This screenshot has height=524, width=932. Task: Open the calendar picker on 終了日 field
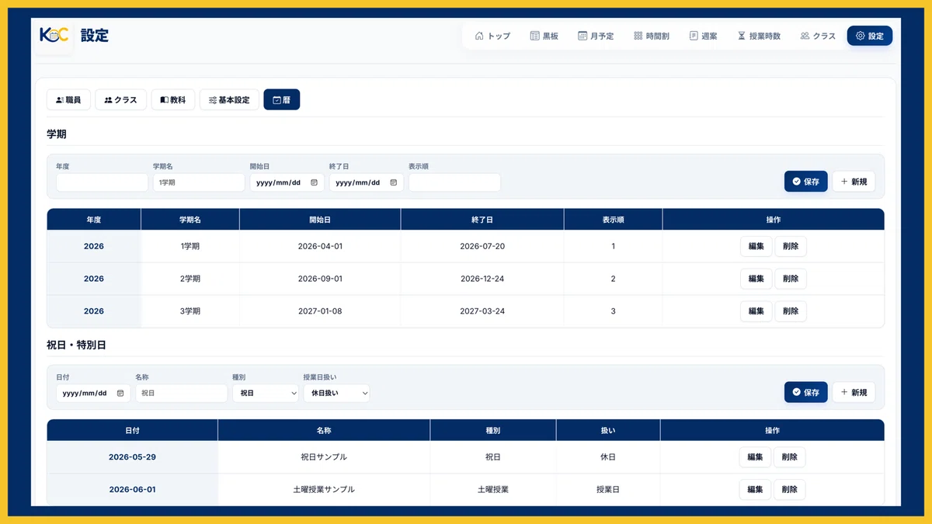[x=393, y=182]
